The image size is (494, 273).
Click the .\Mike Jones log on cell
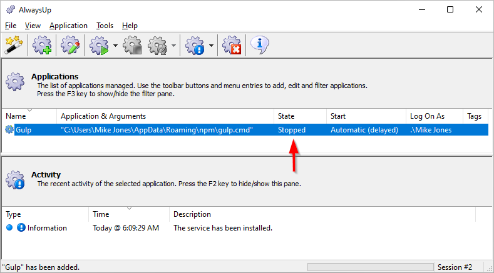coord(431,130)
